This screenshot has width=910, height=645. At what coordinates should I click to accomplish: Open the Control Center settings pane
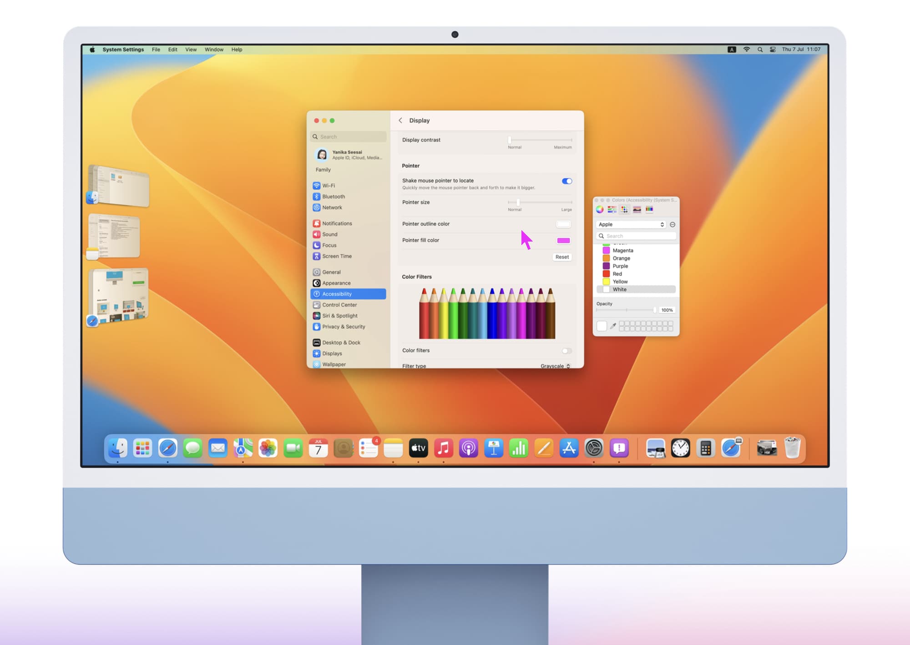pyautogui.click(x=339, y=305)
